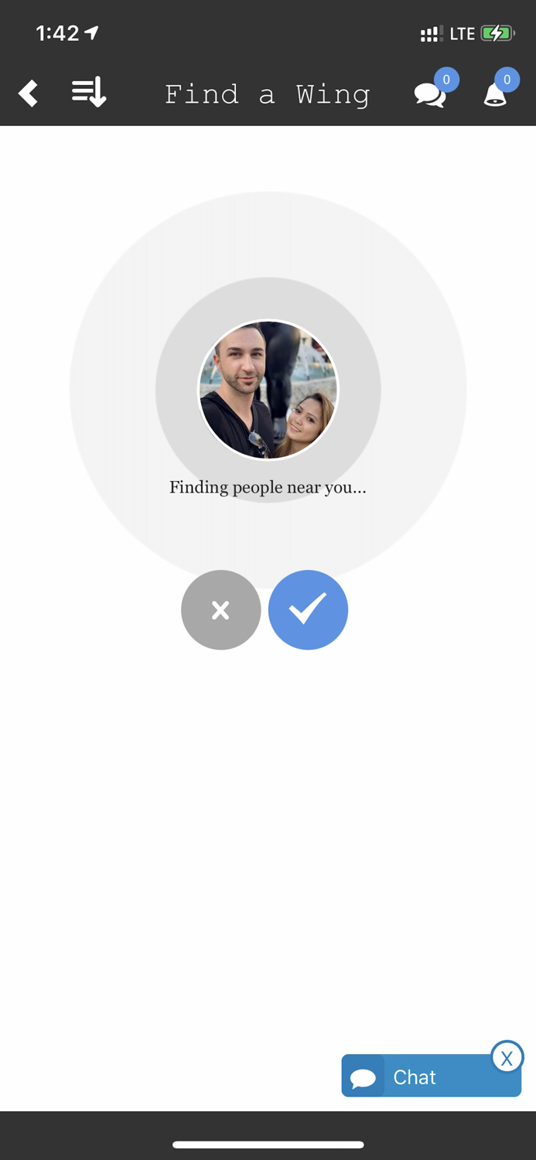This screenshot has height=1160, width=536.
Task: Tap the 1:42 clock in status bar
Action: point(57,32)
